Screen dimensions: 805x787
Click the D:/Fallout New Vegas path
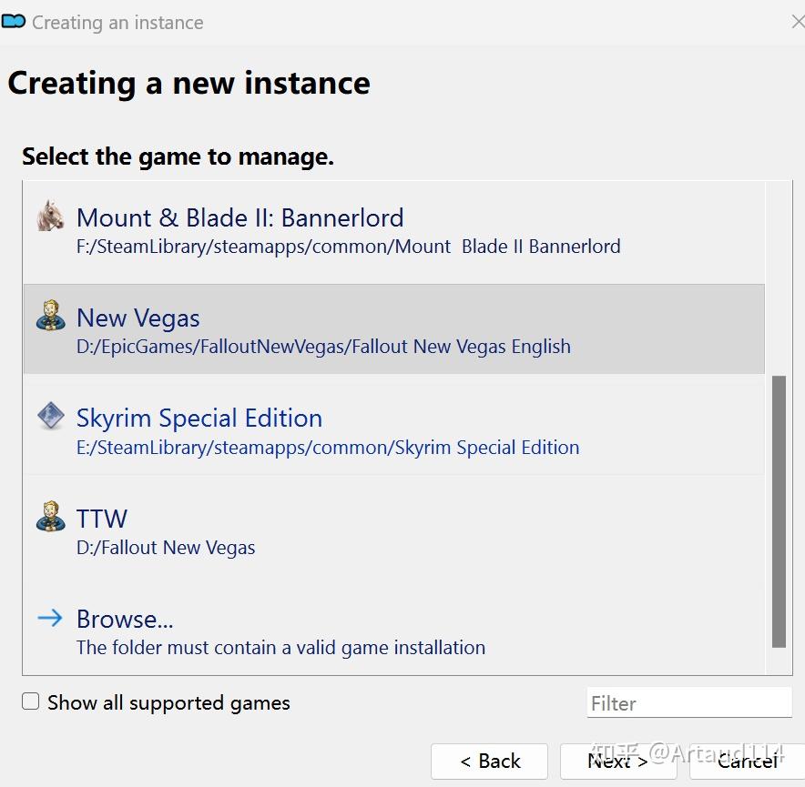[166, 548]
